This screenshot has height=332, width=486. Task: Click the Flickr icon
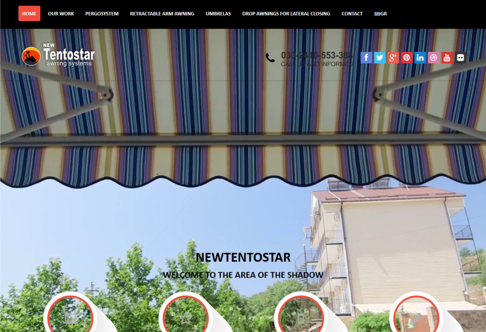460,58
